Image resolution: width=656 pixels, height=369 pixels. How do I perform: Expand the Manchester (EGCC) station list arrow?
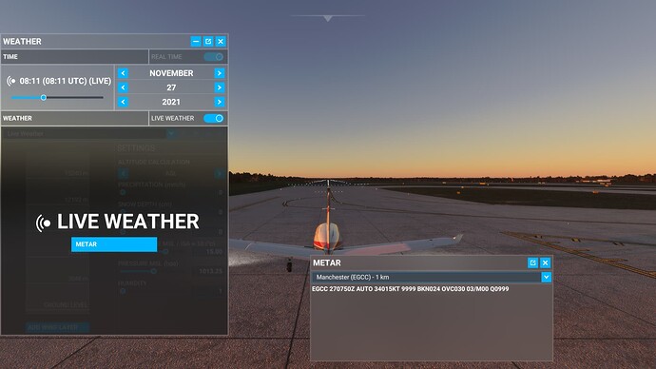click(546, 277)
